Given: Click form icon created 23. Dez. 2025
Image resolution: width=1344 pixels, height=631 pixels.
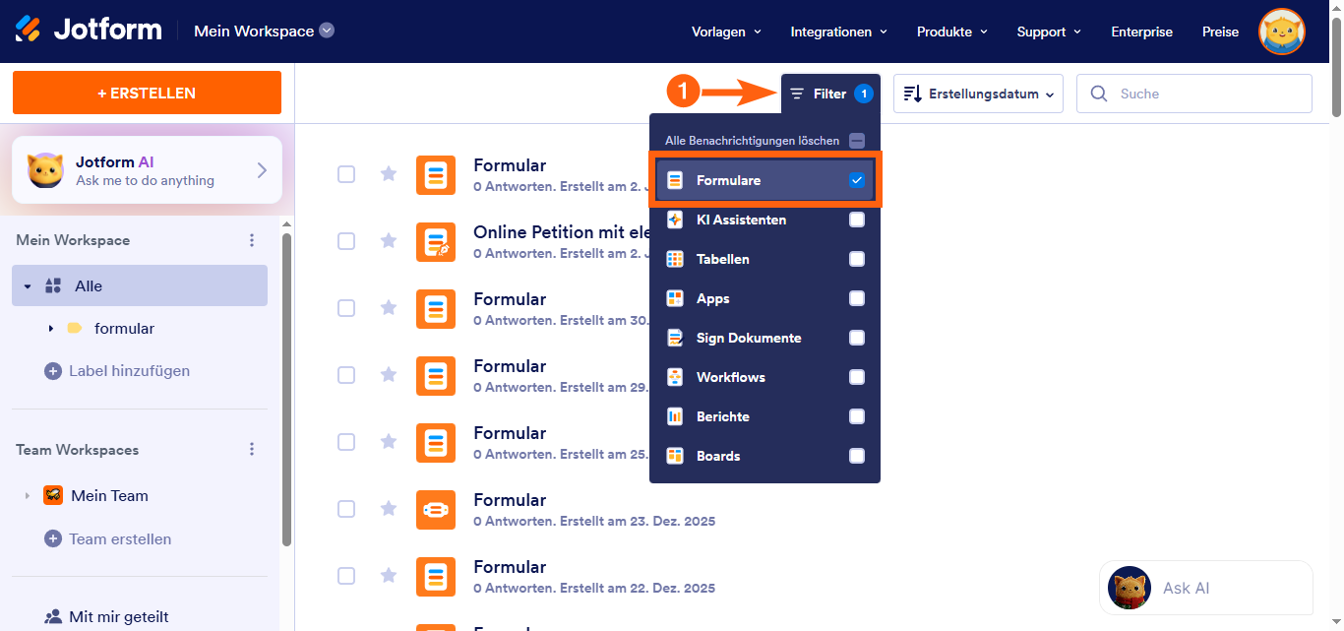Looking at the screenshot, I should [x=436, y=509].
